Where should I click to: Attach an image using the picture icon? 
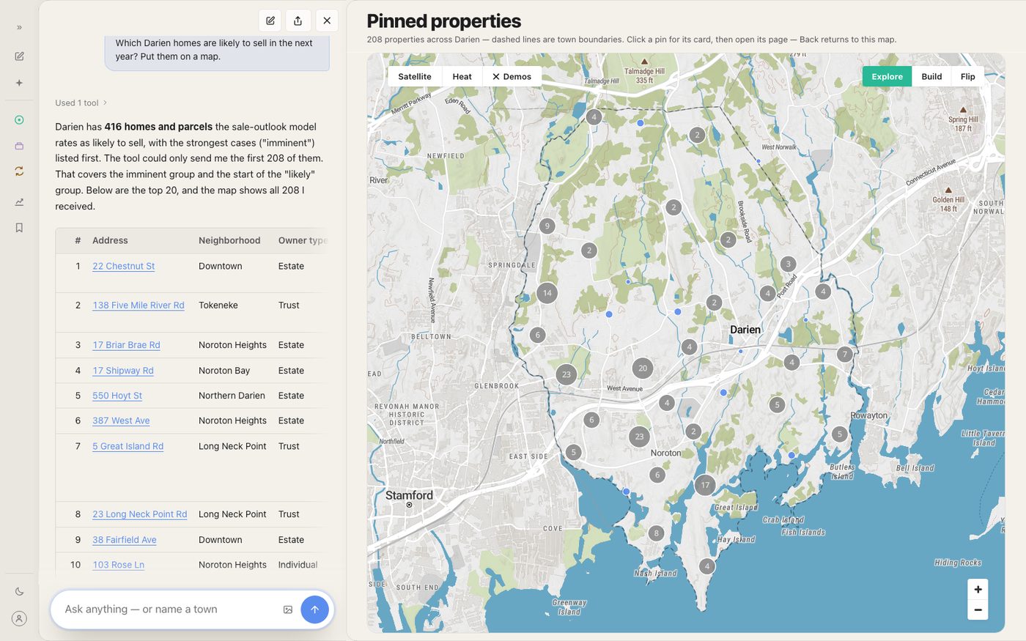[x=288, y=609]
